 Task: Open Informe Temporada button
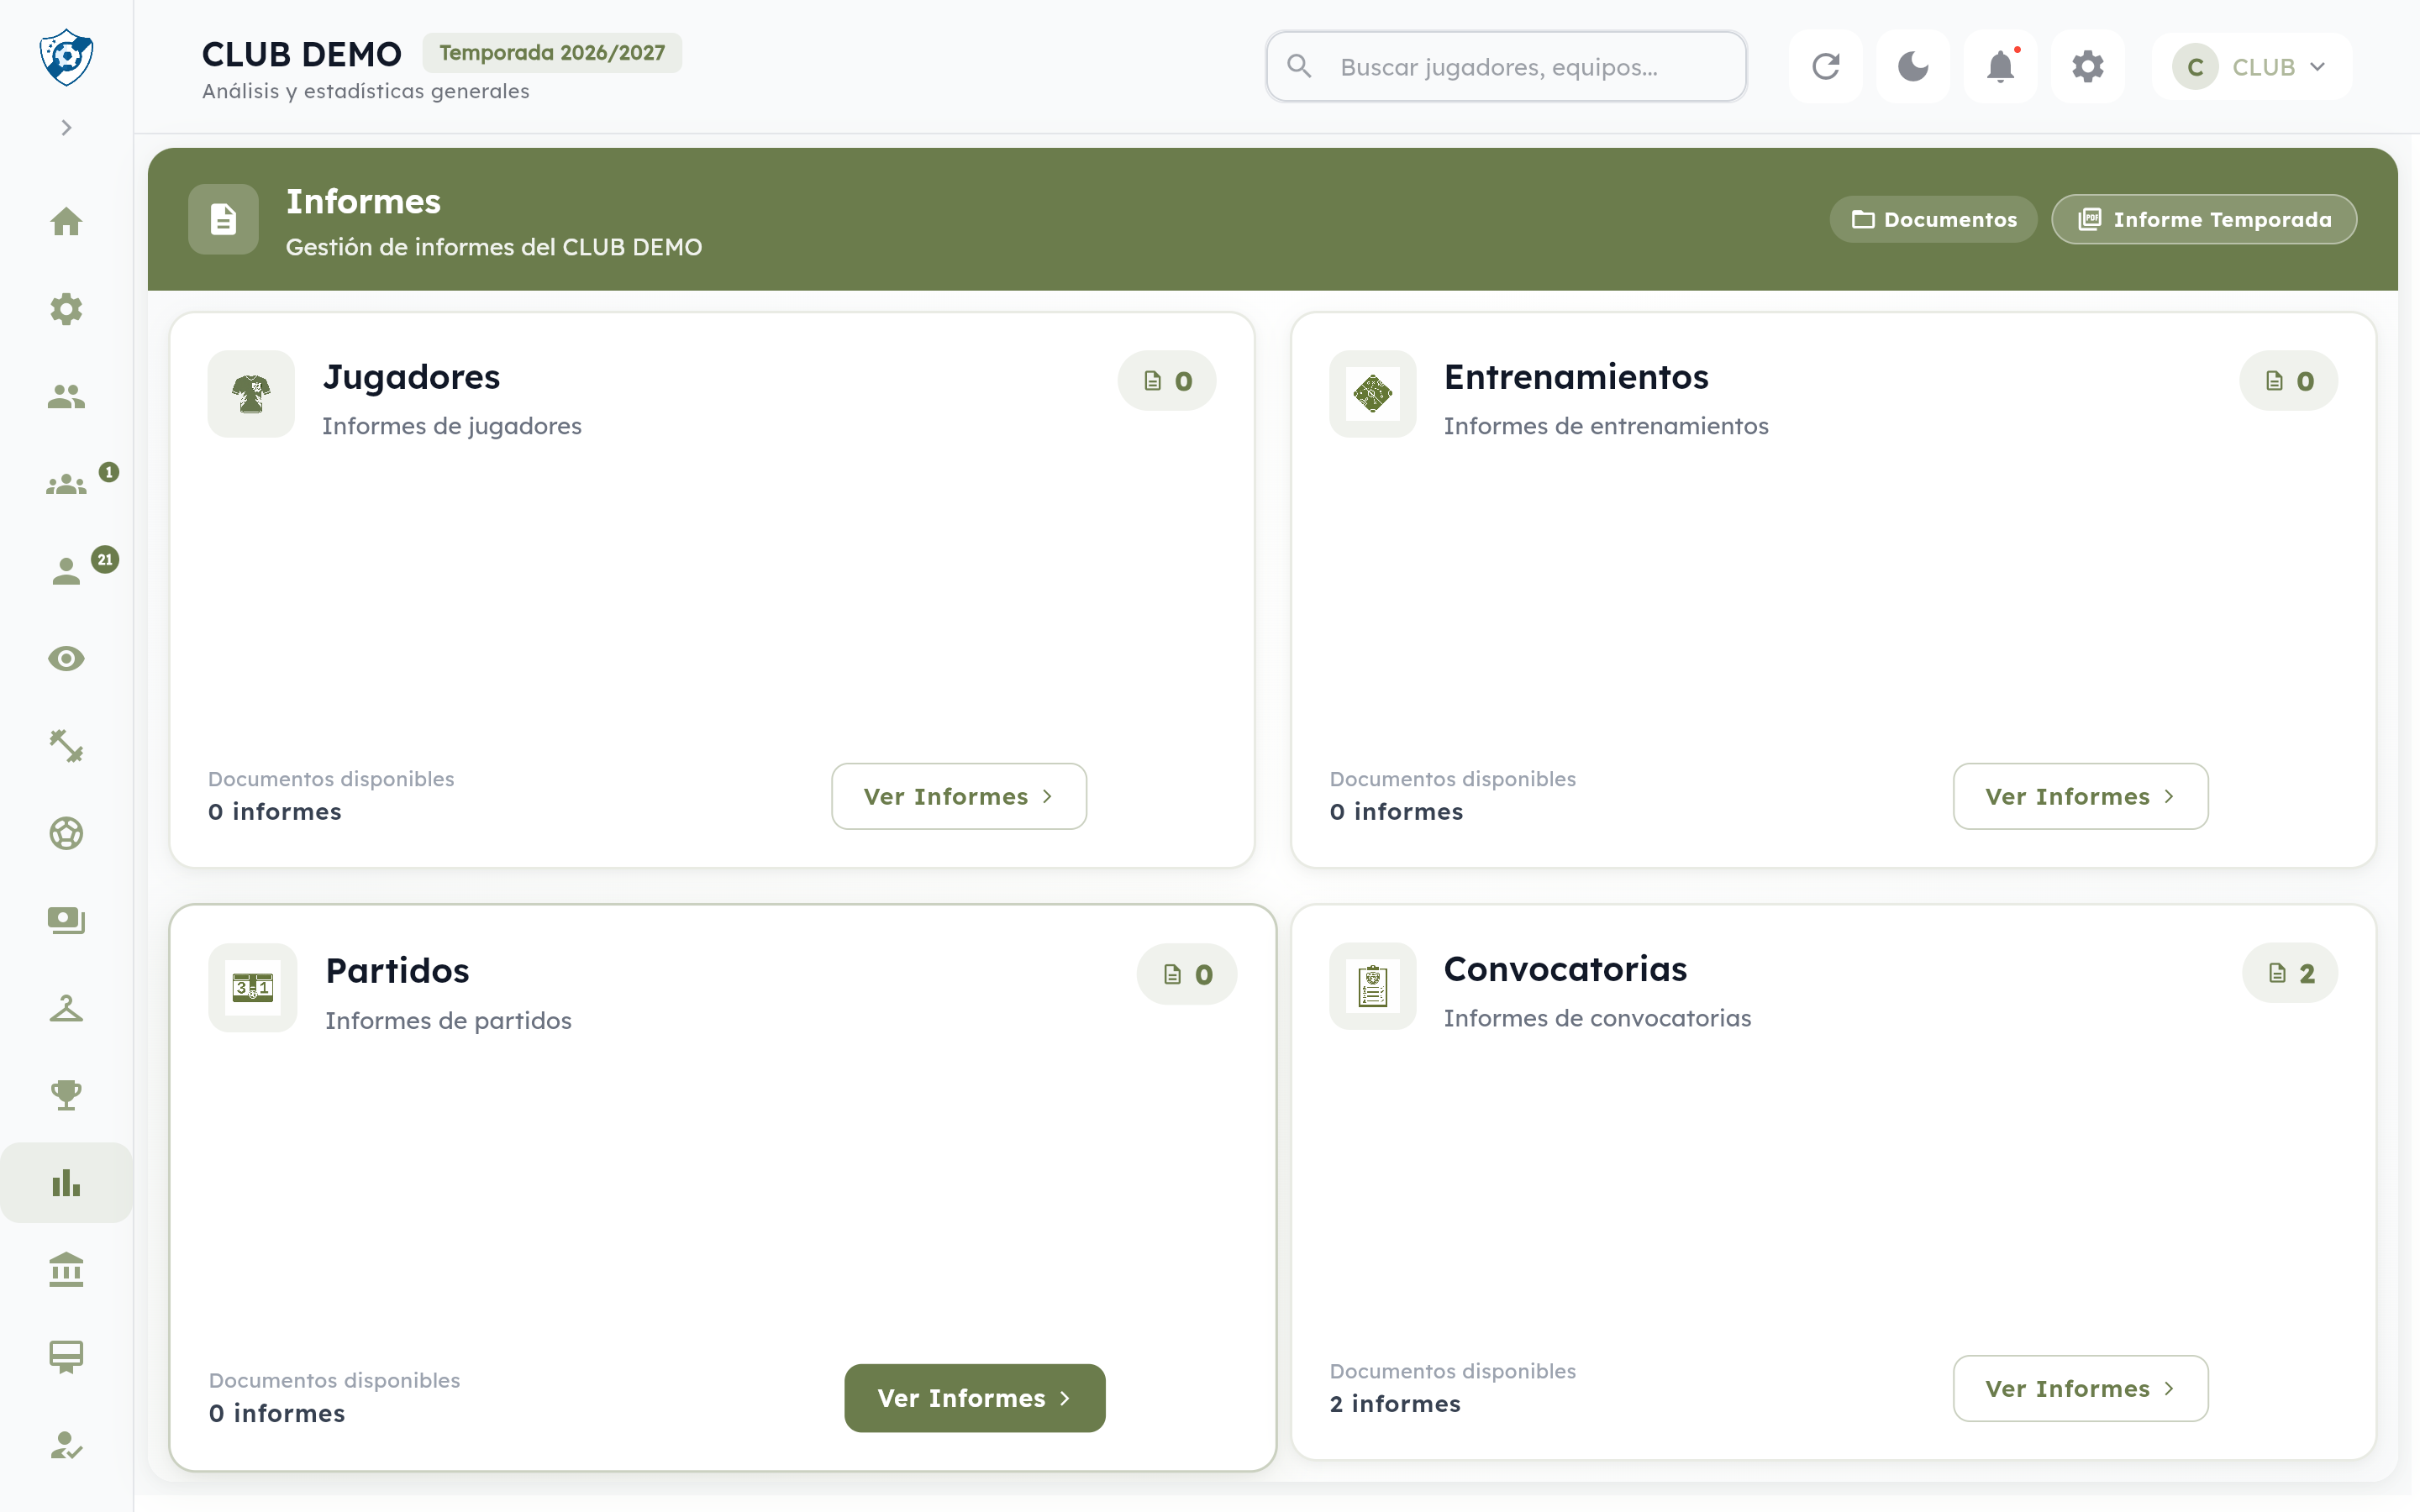(2204, 219)
